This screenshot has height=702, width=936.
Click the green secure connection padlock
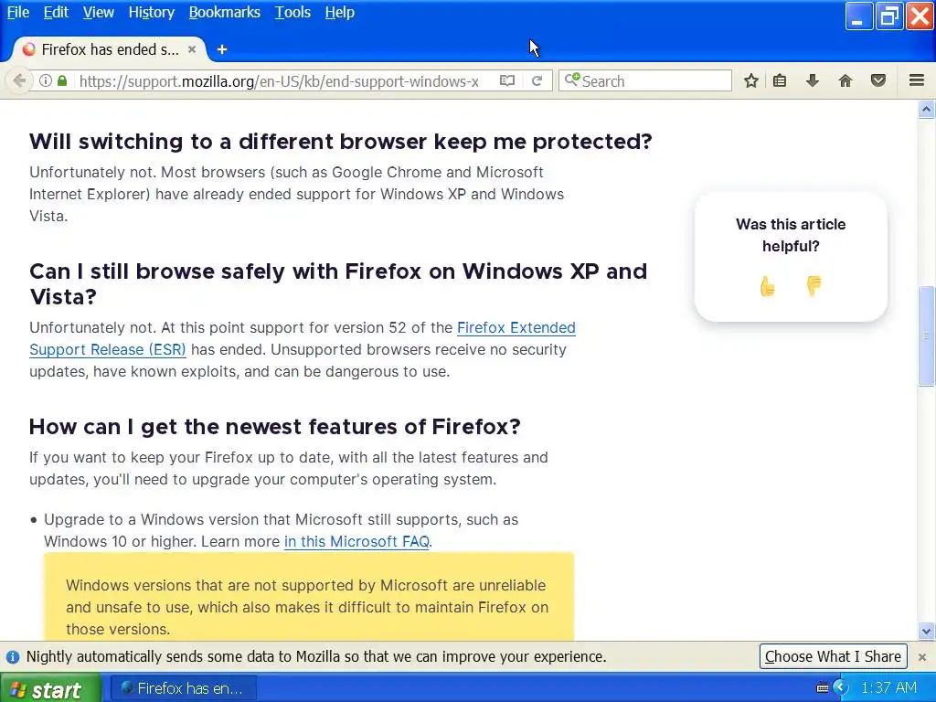62,80
